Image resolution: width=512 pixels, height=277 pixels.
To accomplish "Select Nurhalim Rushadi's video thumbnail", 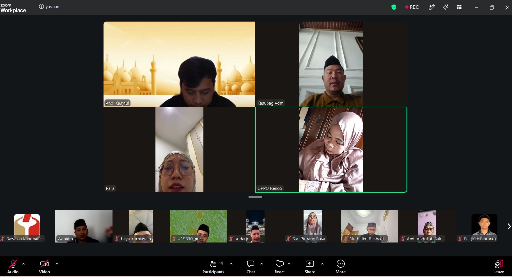I will pos(370,226).
